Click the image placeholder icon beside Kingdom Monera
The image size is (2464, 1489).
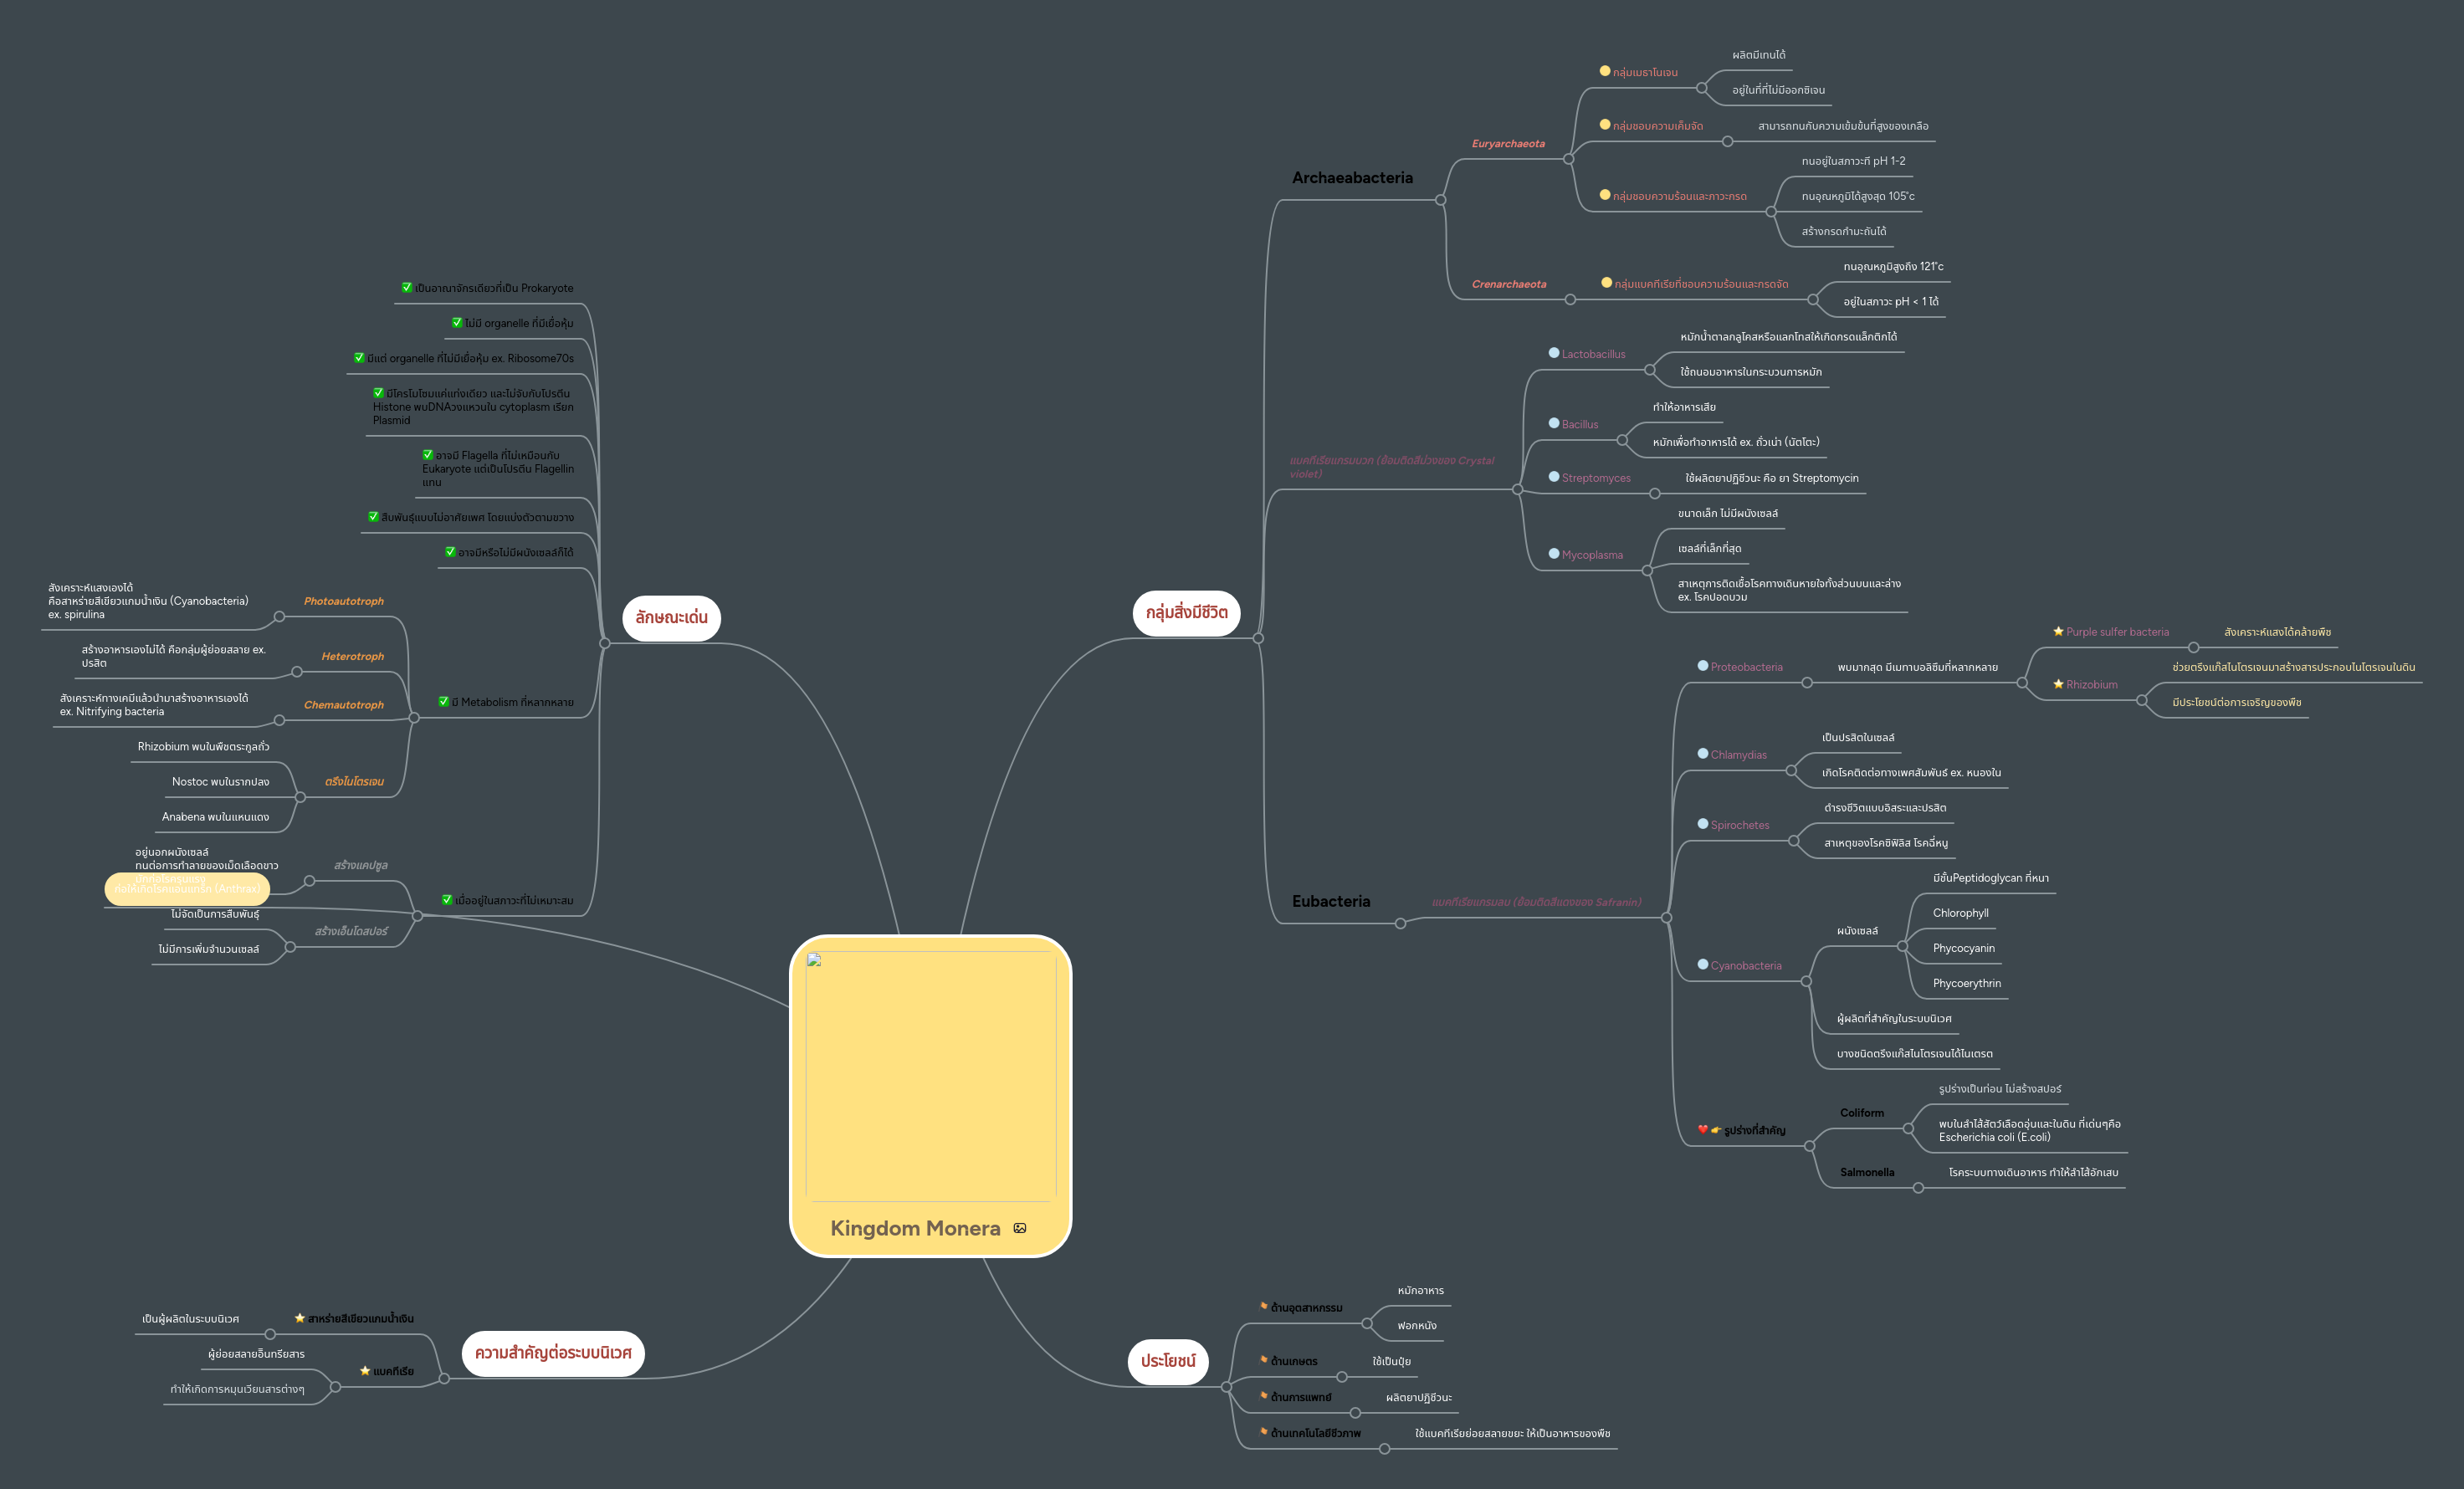pos(1019,1228)
